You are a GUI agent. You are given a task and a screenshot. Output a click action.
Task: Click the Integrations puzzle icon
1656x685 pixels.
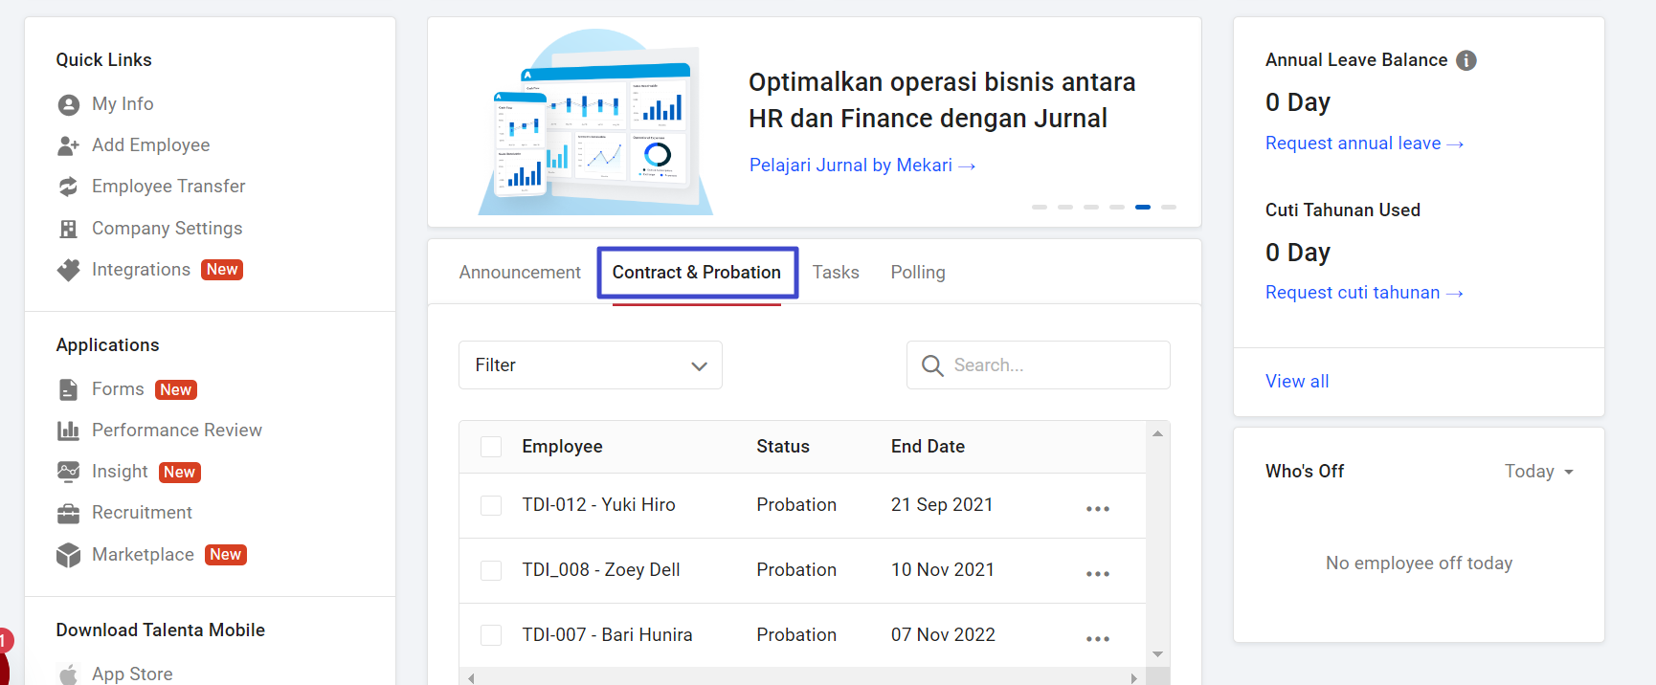pos(68,270)
